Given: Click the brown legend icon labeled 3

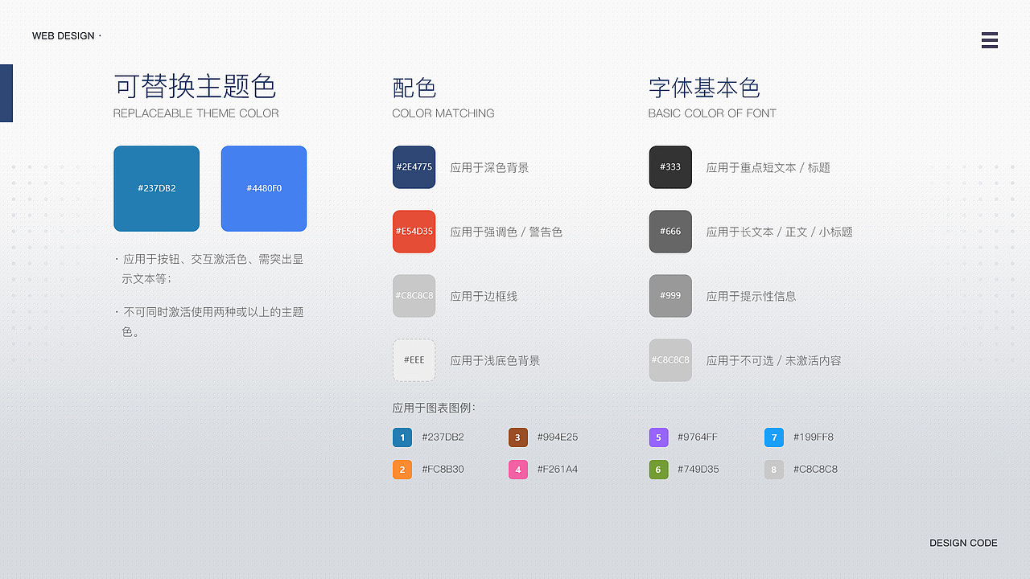Looking at the screenshot, I should 517,437.
